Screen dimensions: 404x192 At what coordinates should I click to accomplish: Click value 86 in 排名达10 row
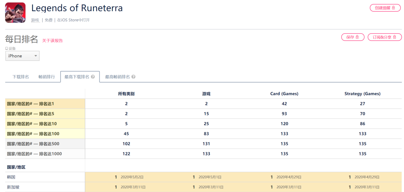(x=362, y=124)
